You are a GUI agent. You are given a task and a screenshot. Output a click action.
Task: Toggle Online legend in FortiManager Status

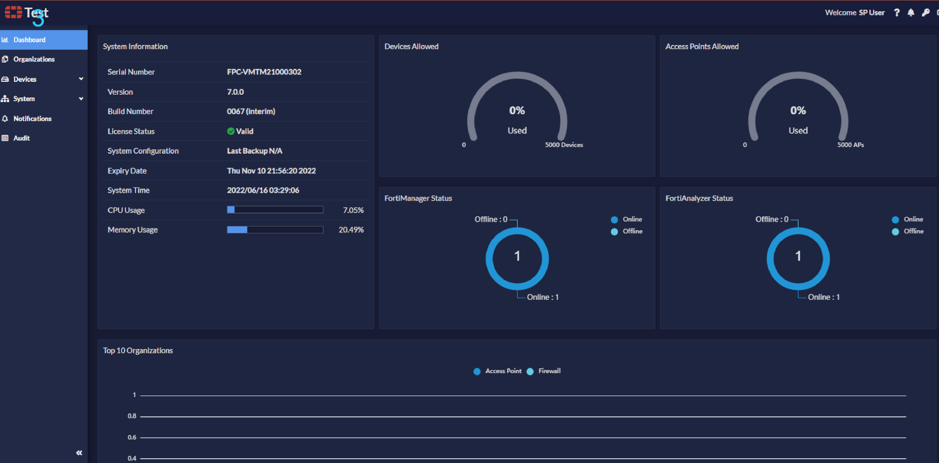coord(627,219)
